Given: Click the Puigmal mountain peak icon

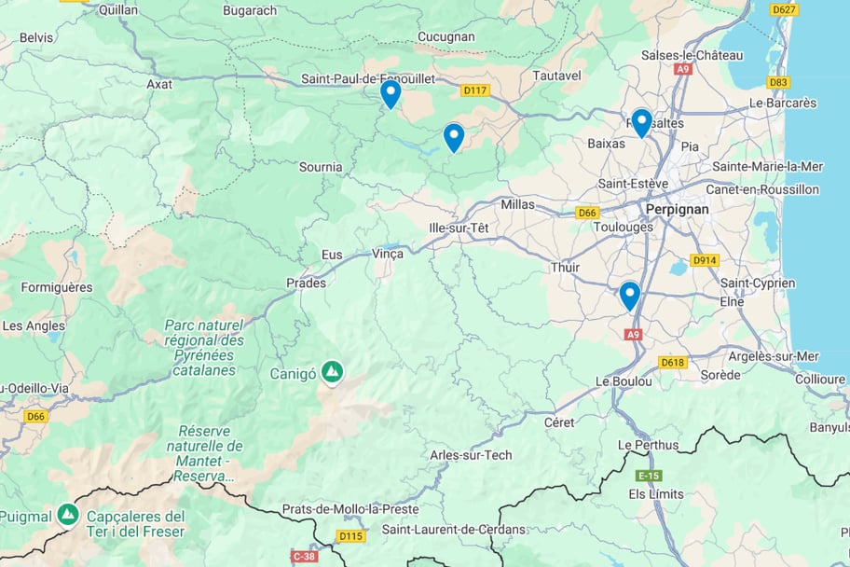Looking at the screenshot, I should [x=68, y=515].
